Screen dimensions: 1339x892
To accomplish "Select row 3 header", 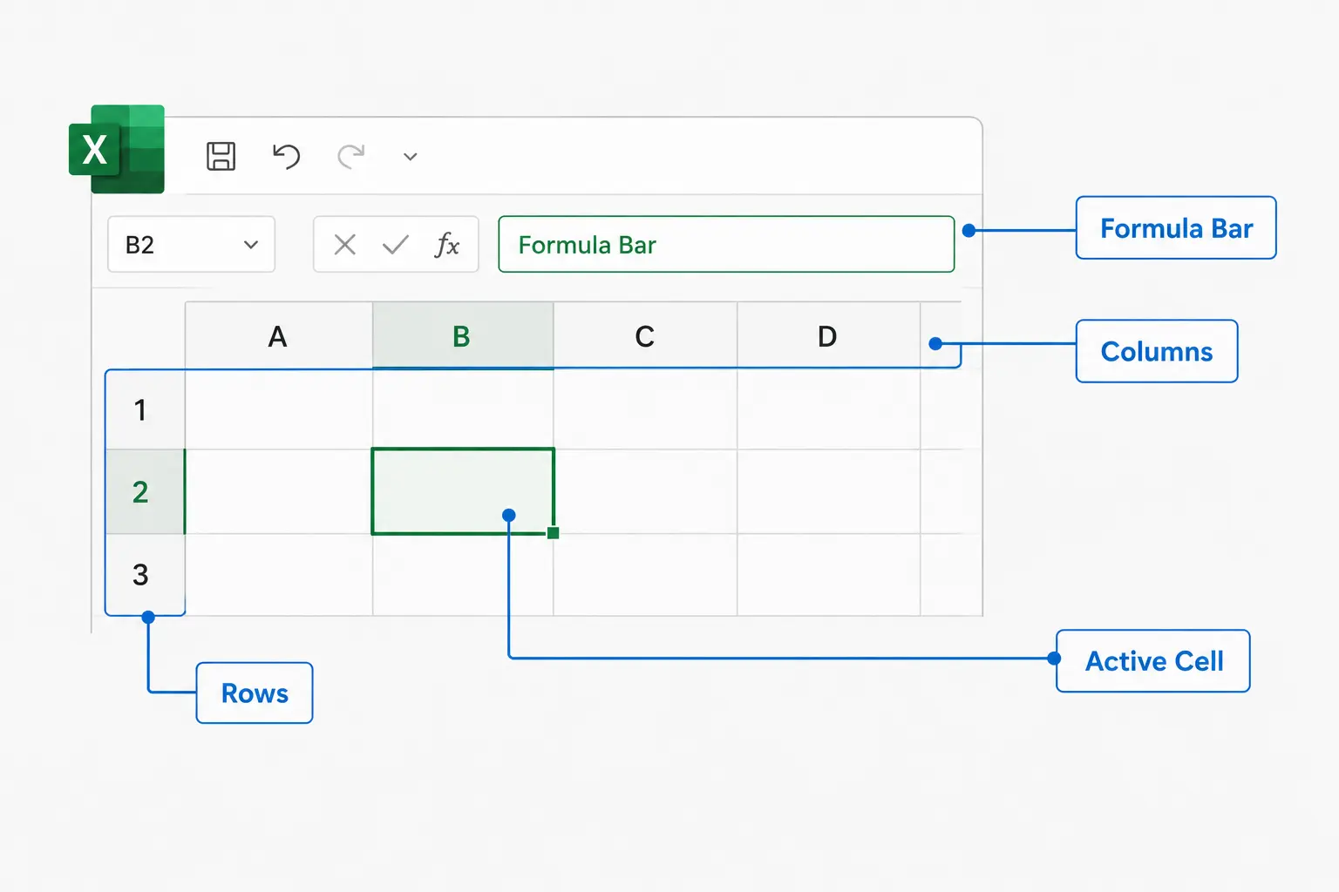I will [145, 574].
